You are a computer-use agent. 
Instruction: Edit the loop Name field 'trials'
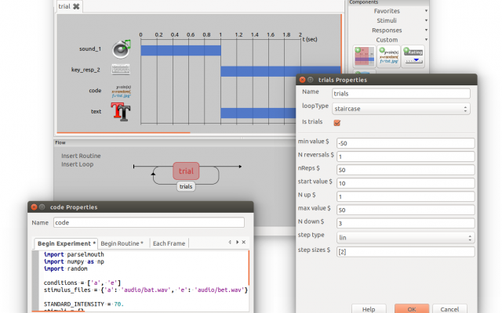tap(401, 94)
